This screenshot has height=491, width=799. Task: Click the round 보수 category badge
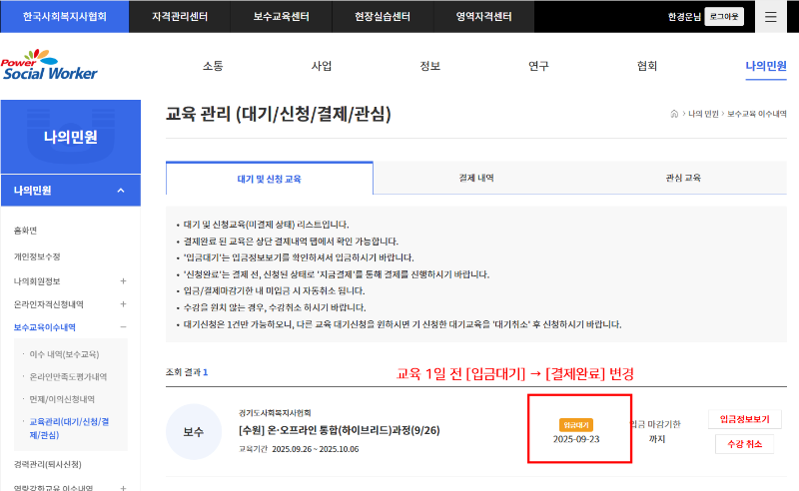(x=193, y=431)
